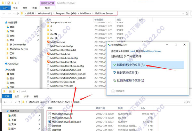This screenshot has height=131, width=192.
Task: Select the zh-HK folder
Action: 53,38
